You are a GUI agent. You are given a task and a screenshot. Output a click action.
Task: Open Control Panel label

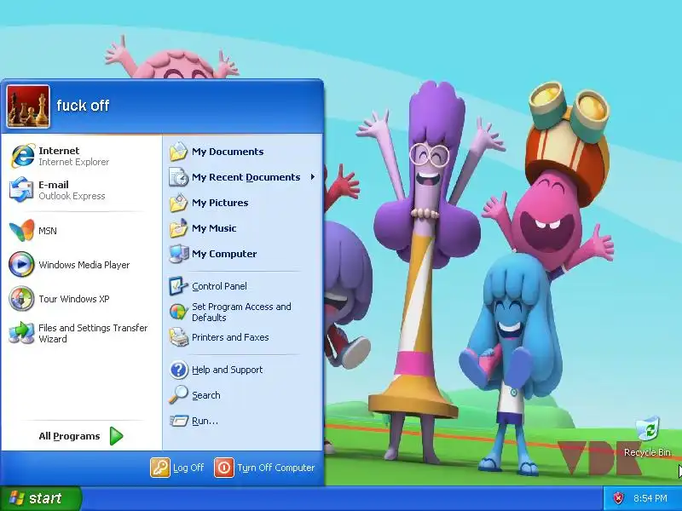point(219,286)
